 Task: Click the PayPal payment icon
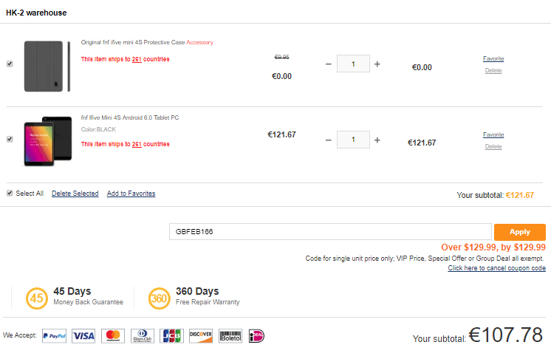click(54, 336)
